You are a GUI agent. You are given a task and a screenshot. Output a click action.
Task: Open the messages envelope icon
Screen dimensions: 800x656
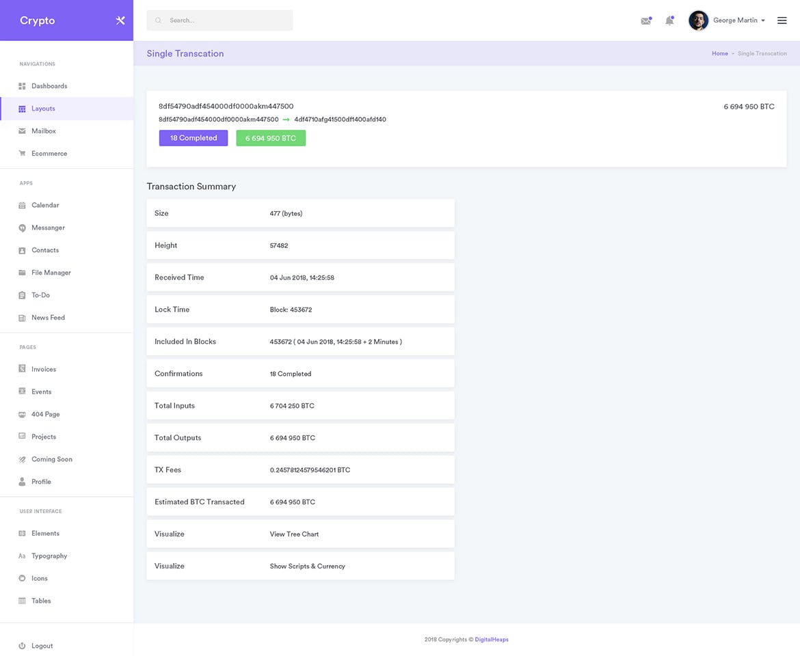pos(645,20)
